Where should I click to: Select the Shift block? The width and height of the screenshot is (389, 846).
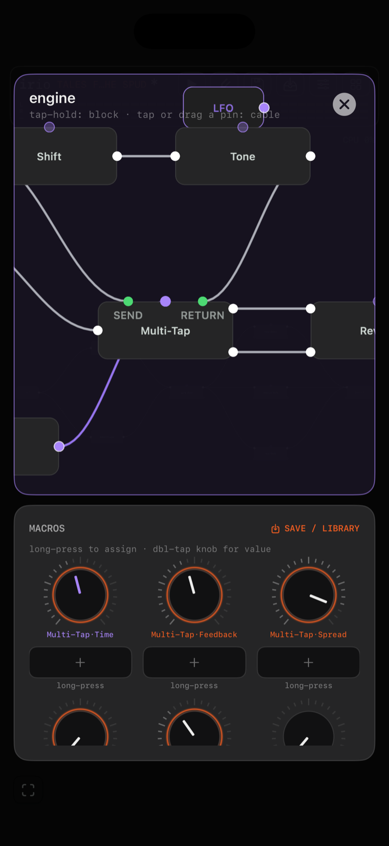[x=66, y=156]
